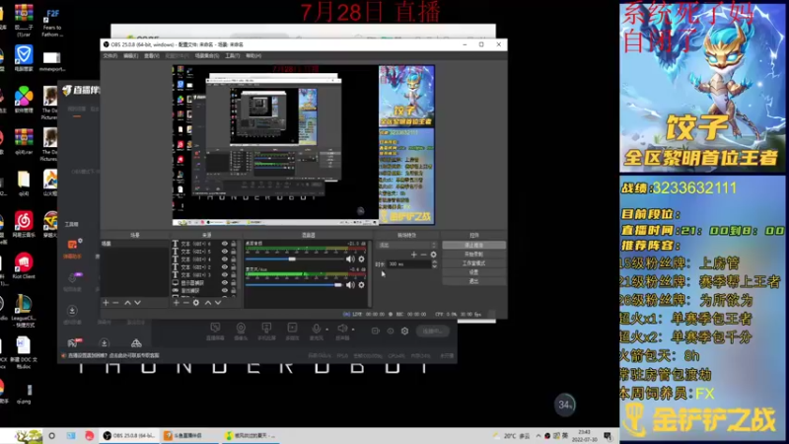Toggle the lock on the 文本 (GDI+) 6 source
Screen dimensions: 789x444
[234, 244]
